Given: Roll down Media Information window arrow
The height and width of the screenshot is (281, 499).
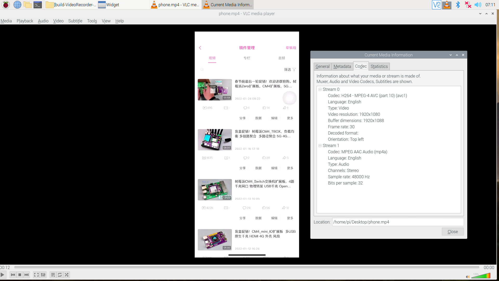Looking at the screenshot, I should pyautogui.click(x=451, y=55).
